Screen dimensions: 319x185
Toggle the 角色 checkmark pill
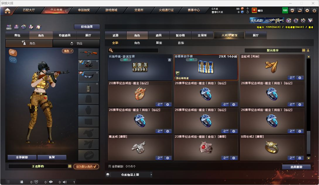click(x=68, y=51)
